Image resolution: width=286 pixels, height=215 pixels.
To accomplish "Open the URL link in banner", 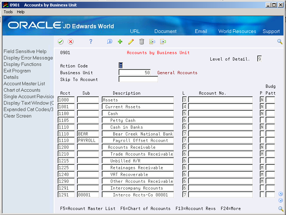I will pos(135,32).
